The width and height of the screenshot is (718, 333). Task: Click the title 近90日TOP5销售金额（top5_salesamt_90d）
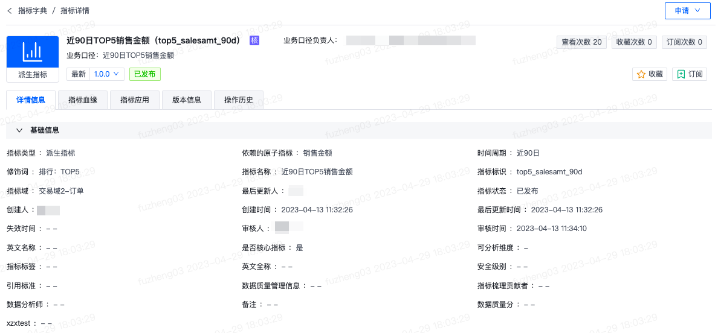tap(154, 40)
